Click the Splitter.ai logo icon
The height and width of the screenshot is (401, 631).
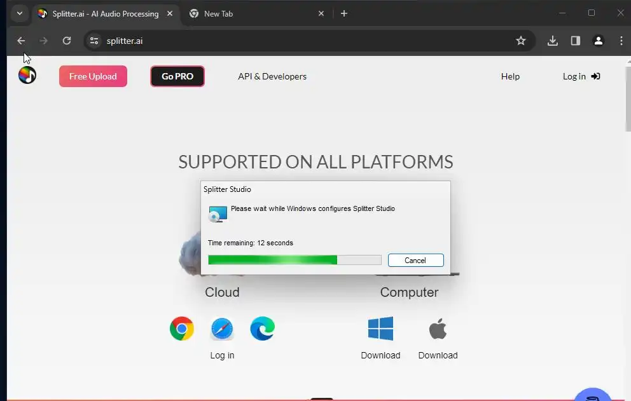[x=27, y=75]
